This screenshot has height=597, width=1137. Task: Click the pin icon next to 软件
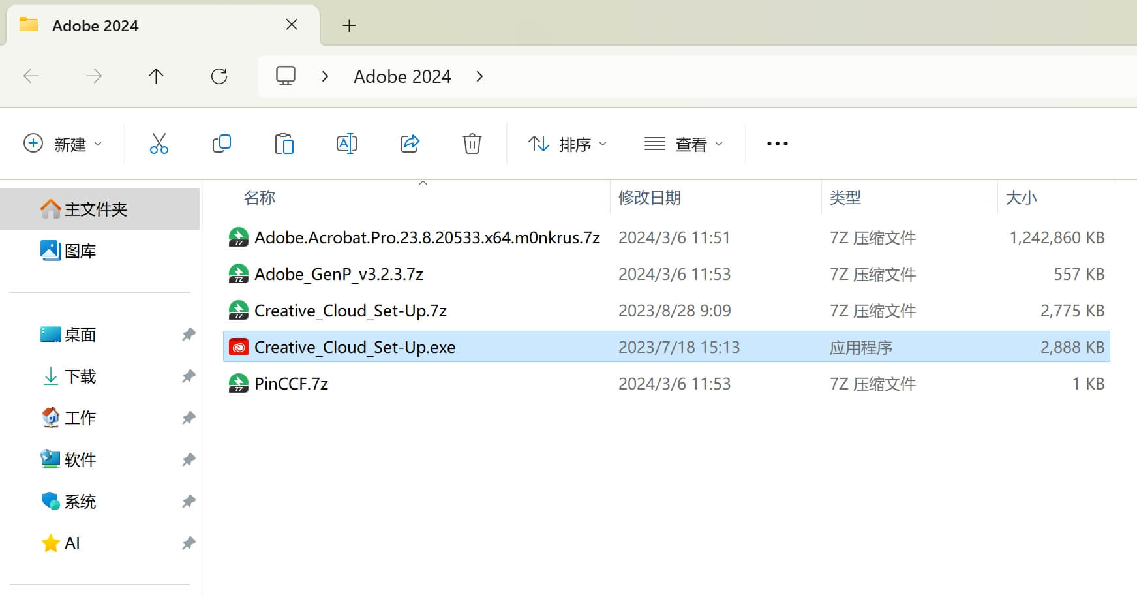pyautogui.click(x=189, y=460)
